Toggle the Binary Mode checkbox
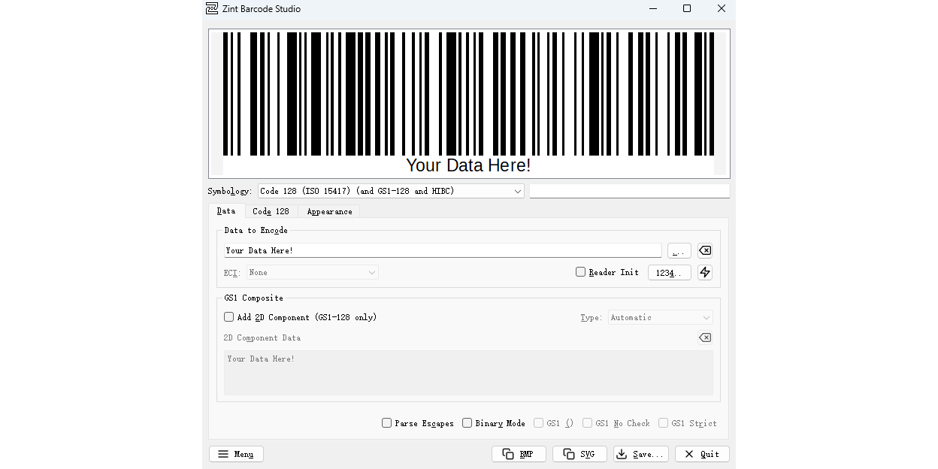Viewport: 938px width, 469px height. [x=467, y=423]
